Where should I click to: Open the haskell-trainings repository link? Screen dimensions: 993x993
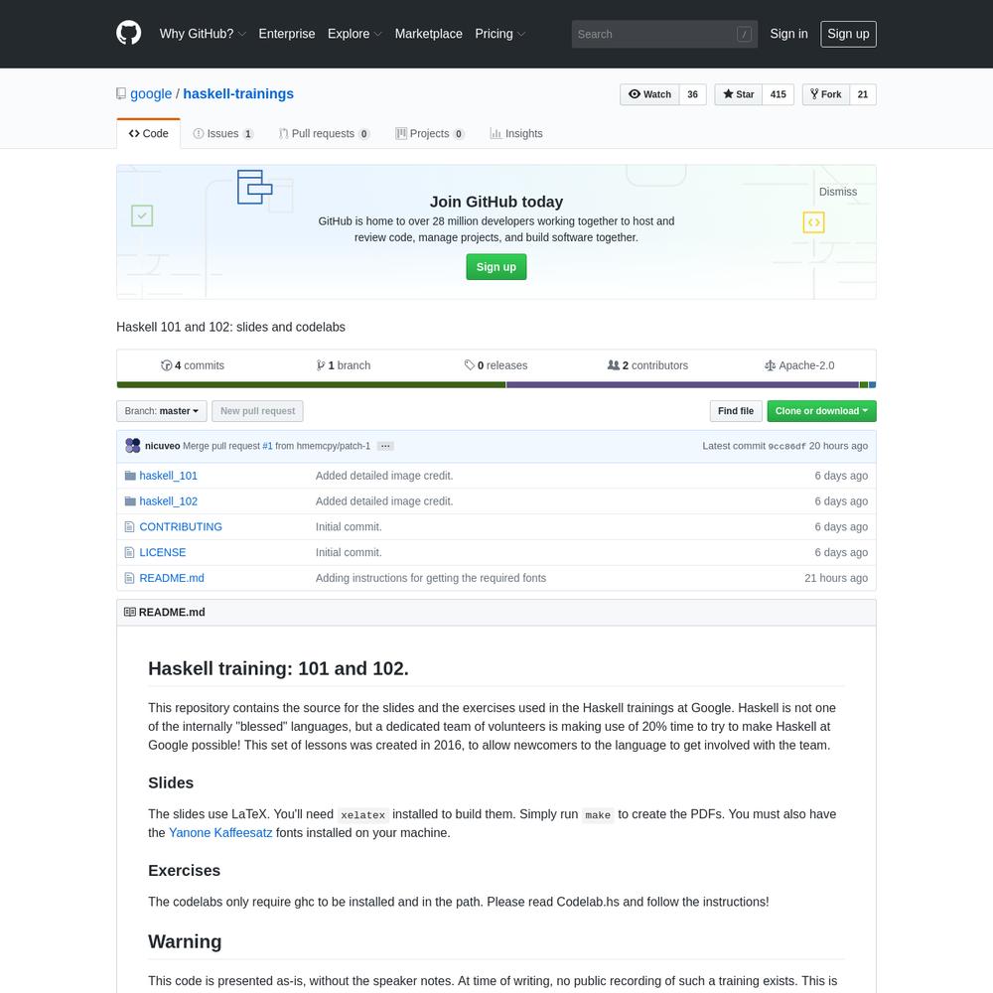238,94
